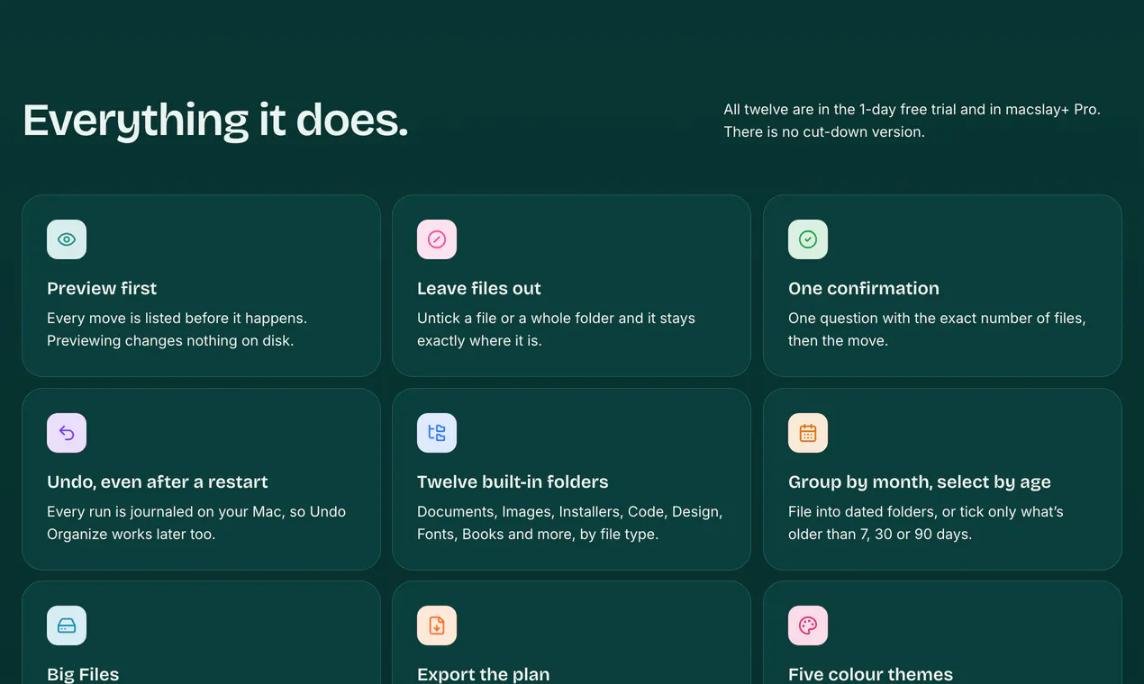Screen dimensions: 1144x684
Task: Click the Group by month, select by age title
Action: [x=920, y=481]
